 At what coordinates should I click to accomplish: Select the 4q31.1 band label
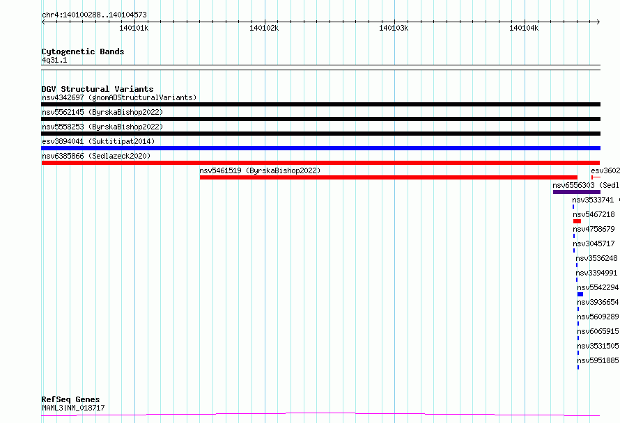pos(54,60)
